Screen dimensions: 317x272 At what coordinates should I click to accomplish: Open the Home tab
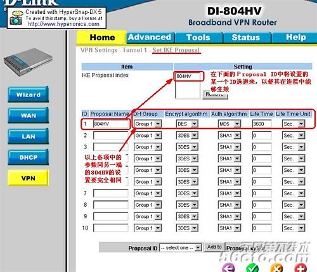point(102,37)
